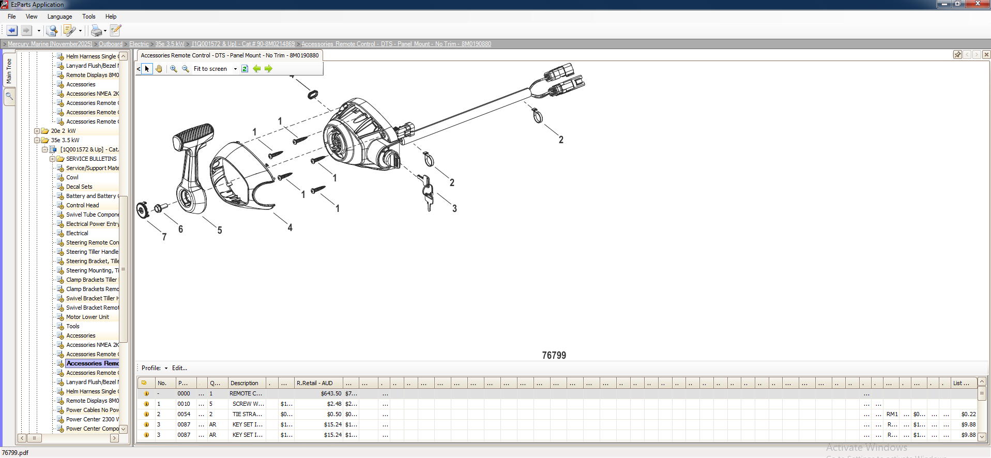Screen dimensions: 991x458
Task: Click the 76799.pdf status bar text
Action: click(x=15, y=453)
